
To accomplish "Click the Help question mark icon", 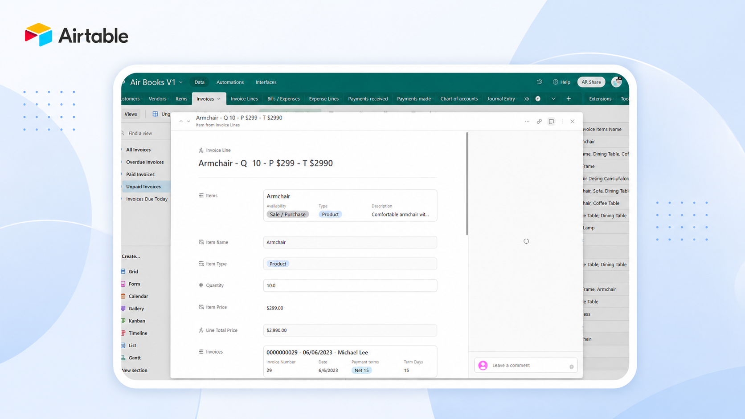I will tap(555, 82).
